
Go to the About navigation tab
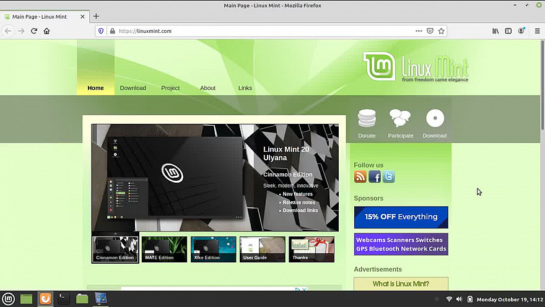(207, 88)
